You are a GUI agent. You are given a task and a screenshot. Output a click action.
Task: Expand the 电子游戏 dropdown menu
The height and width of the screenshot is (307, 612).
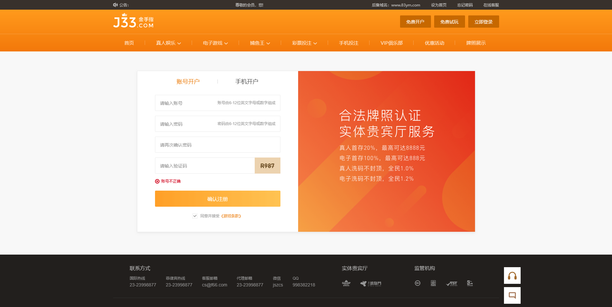215,43
